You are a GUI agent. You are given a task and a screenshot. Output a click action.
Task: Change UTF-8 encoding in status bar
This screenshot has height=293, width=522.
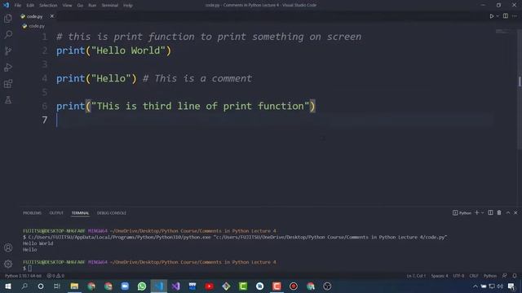458,276
